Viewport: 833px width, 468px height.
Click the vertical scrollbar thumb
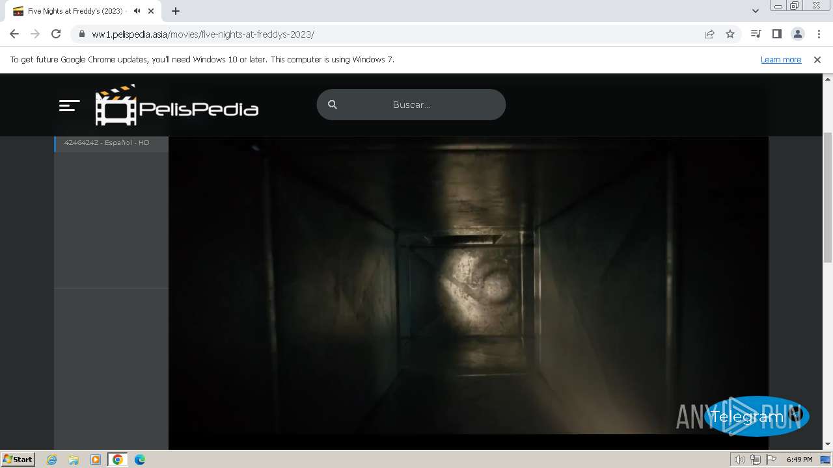(x=828, y=197)
